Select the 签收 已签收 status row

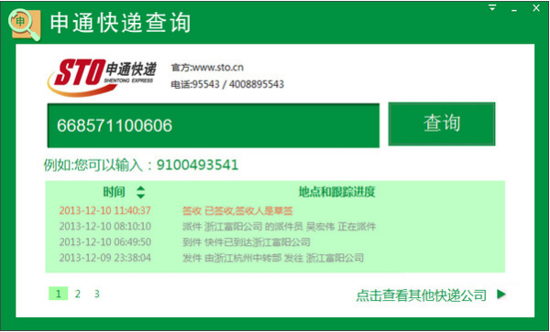(x=237, y=210)
